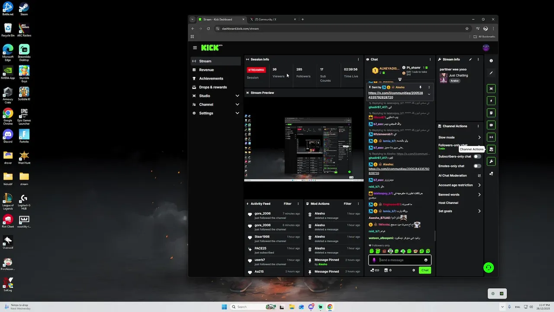Open Activity Feed Filter
Image resolution: width=554 pixels, height=312 pixels.
[x=287, y=204]
